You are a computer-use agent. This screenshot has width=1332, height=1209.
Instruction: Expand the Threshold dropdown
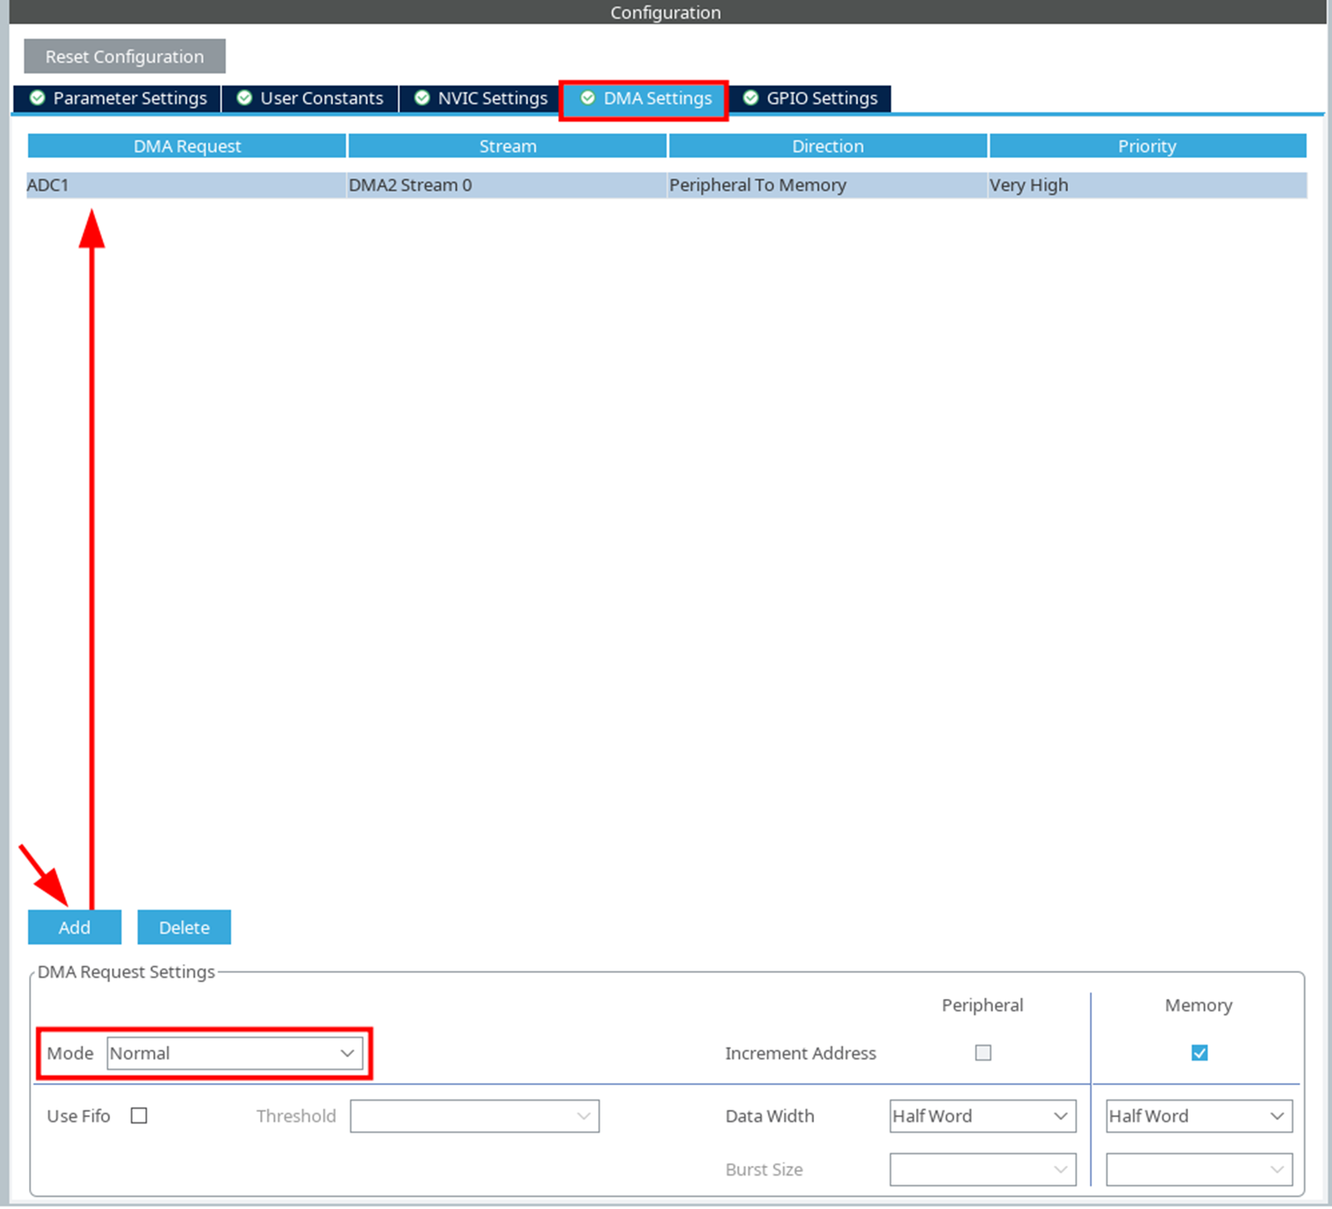pyautogui.click(x=475, y=1116)
